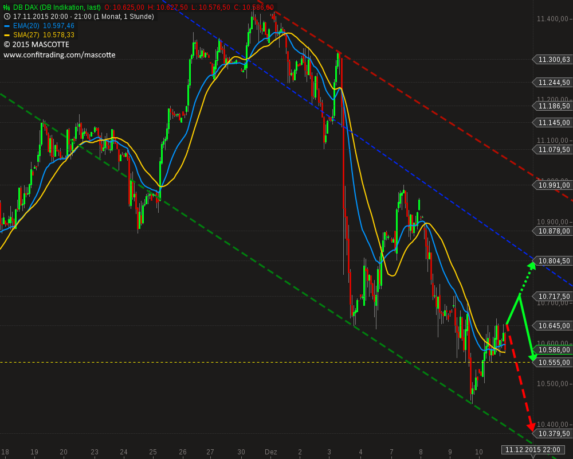Image resolution: width=573 pixels, height=459 pixels.
Task: Select the DB DAX (DB Indikation, last) title
Action: tap(57, 7)
